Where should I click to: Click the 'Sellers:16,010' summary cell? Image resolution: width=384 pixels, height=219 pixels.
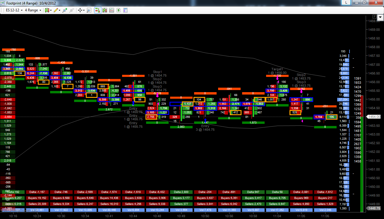coord(109,204)
